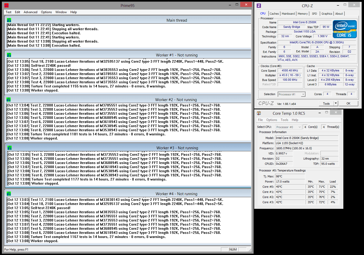Screen dimensions: 364x255
Task: Click Main thread "Oct 12 13:08 Execution halted" line
Action: (44, 45)
